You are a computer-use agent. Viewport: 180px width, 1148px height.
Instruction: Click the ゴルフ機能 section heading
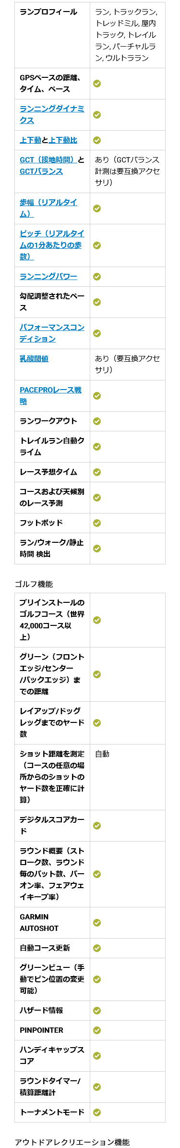34,584
